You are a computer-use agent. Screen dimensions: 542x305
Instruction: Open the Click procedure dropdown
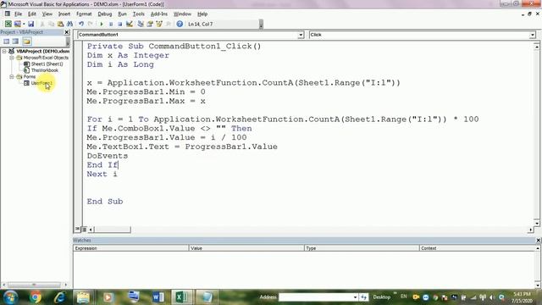coord(533,35)
